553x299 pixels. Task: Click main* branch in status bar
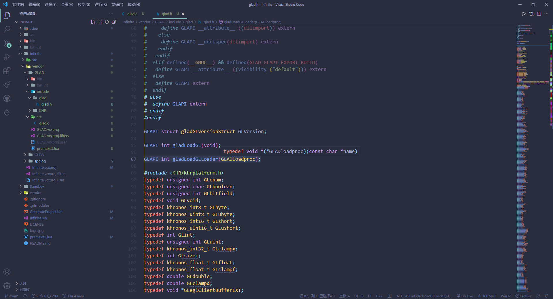click(x=12, y=296)
